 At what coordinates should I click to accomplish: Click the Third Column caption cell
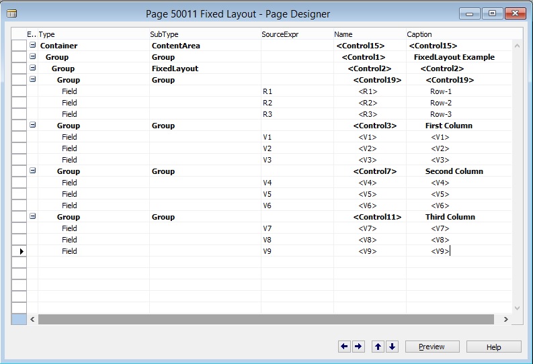459,217
